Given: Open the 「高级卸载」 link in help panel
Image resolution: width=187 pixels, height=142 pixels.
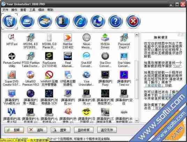Looking at the screenshot, I should 154,85.
